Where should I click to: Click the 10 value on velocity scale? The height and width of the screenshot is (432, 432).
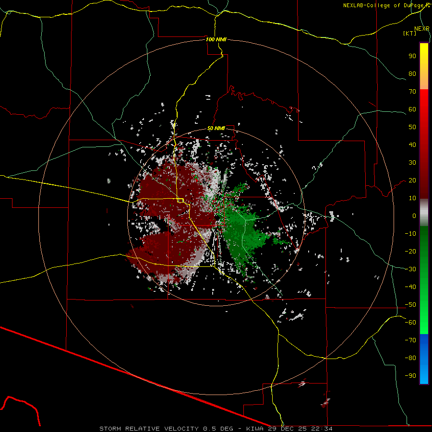[412, 198]
